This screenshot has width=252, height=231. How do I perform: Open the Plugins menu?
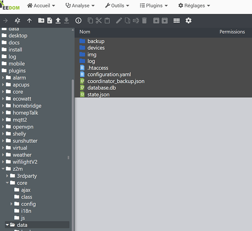point(154,6)
